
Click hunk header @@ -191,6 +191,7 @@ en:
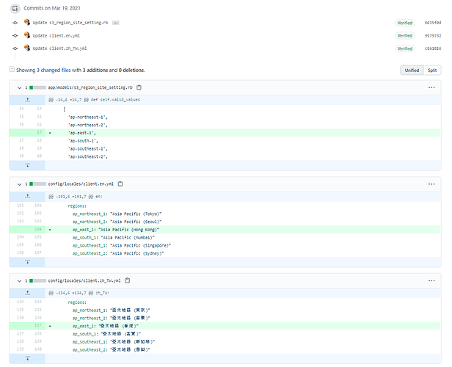pos(76,196)
